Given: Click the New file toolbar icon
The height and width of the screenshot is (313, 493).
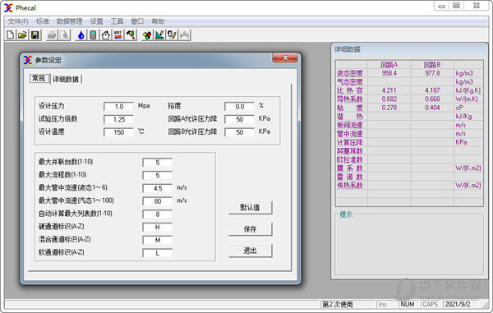Looking at the screenshot, I should [x=10, y=35].
